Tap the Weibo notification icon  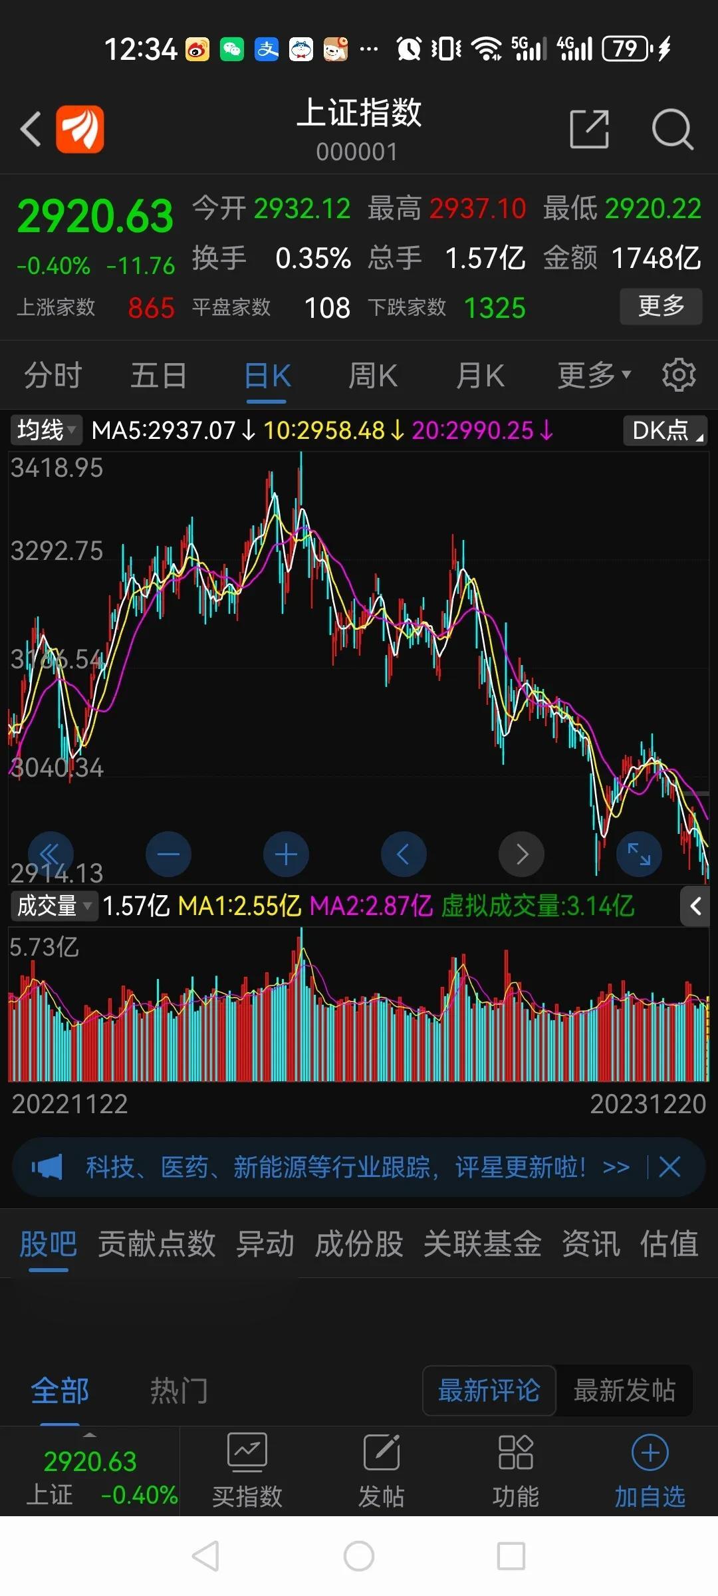[197, 49]
